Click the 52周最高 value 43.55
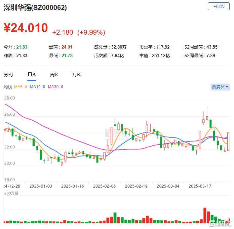Image resolution: width=234 pixels, height=229 pixels. pos(212,47)
